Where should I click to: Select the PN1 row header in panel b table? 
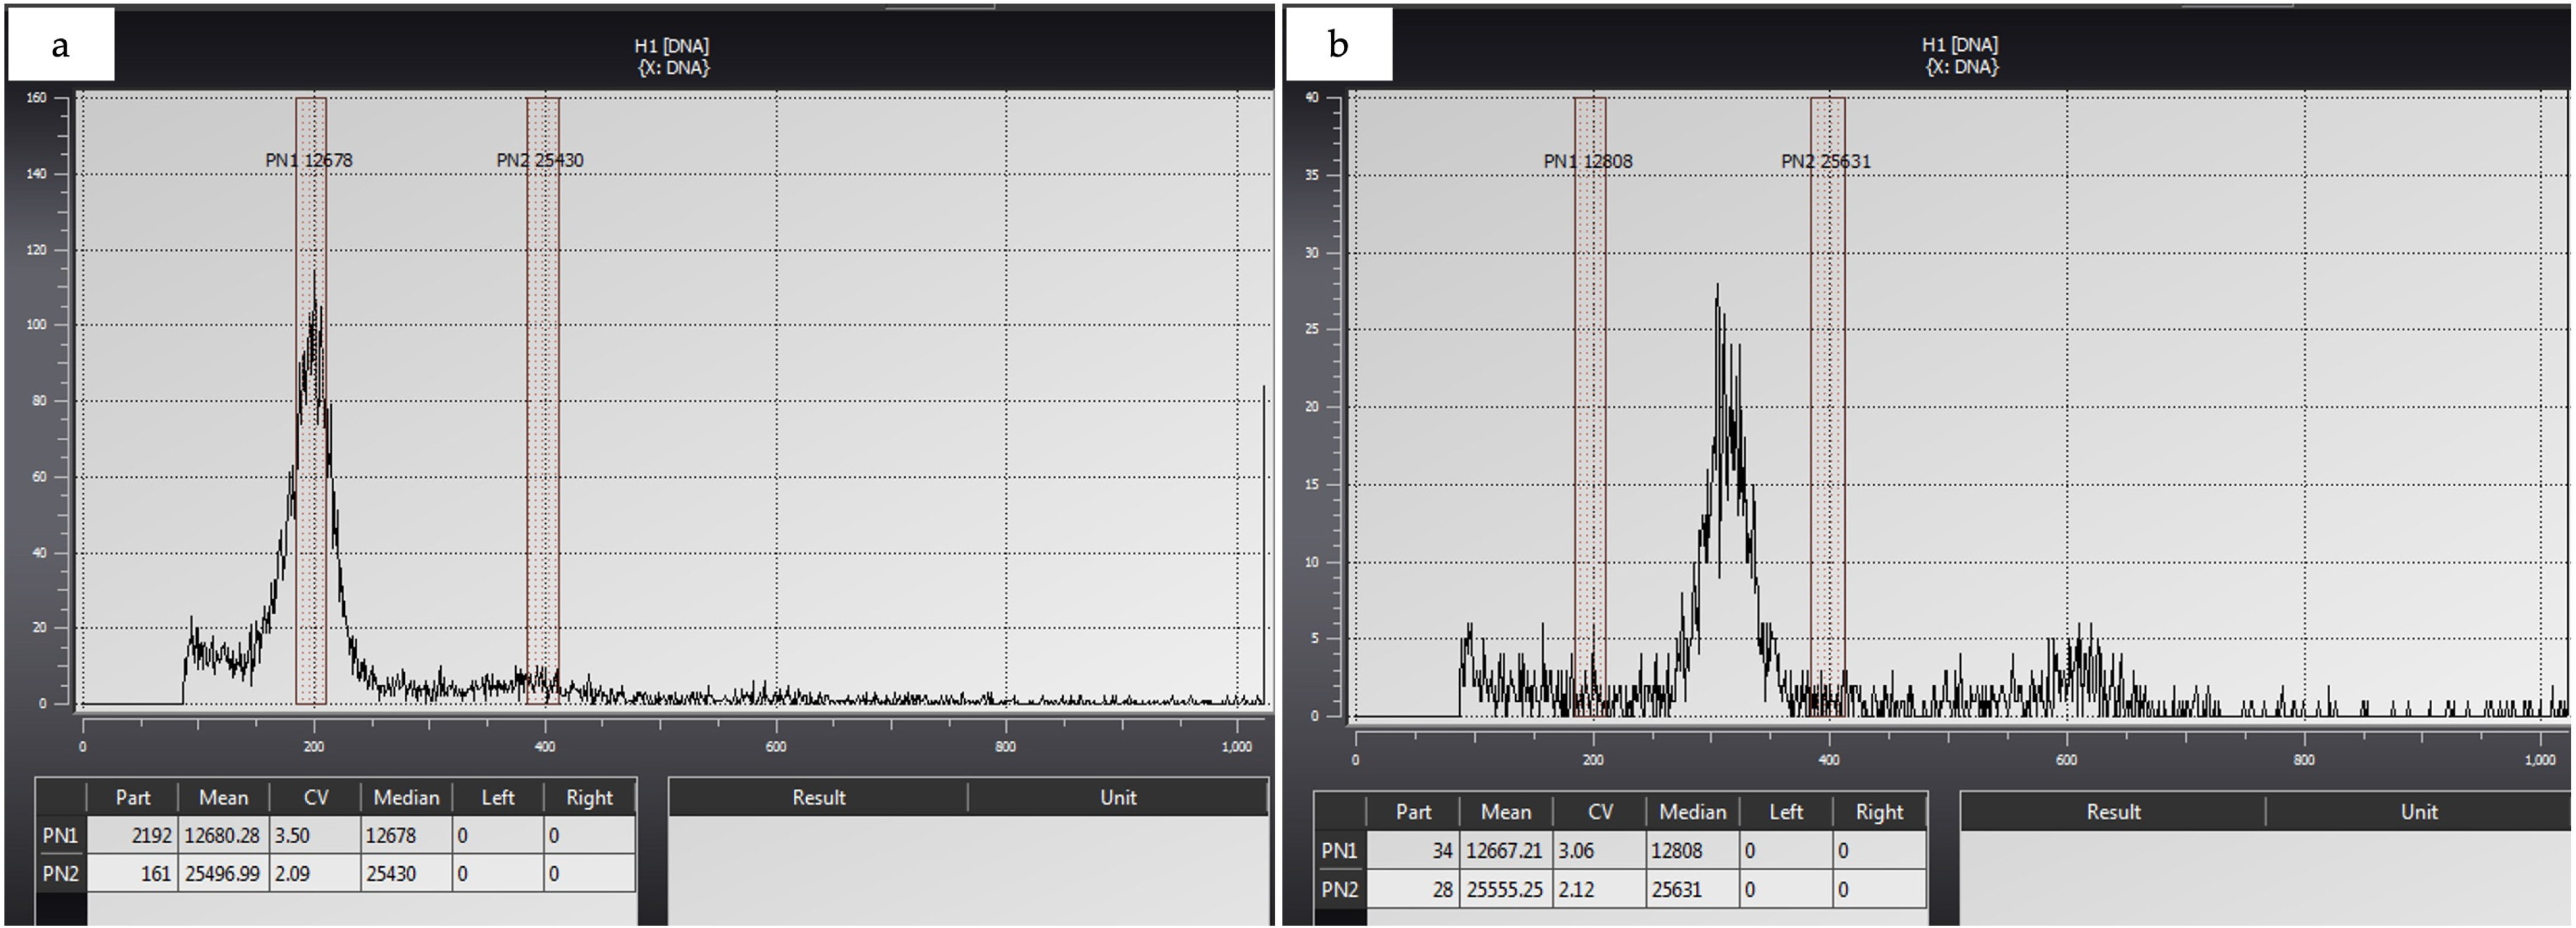point(1339,850)
